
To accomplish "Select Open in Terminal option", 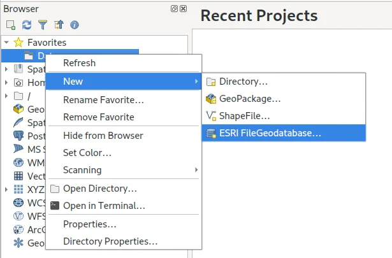I will [104, 206].
